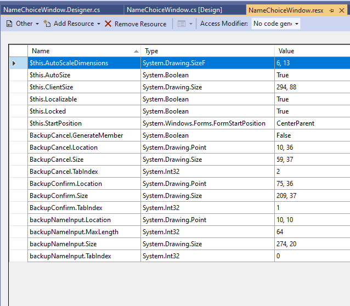Click the value 0 for backupNameInput.TabIndex
Image resolution: width=350 pixels, height=306 pixels.
[312, 256]
